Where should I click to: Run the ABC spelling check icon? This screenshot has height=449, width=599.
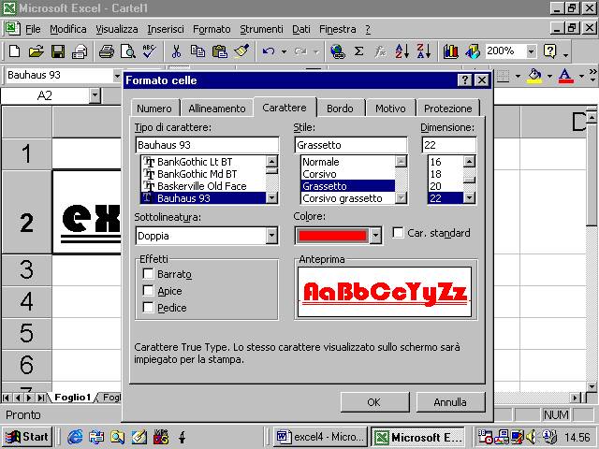tap(150, 51)
